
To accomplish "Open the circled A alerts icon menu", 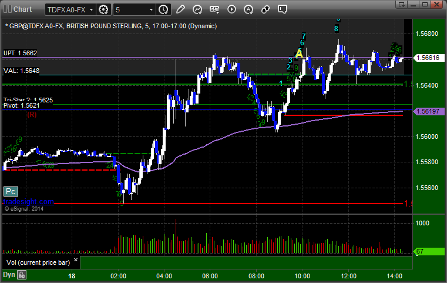I will [x=248, y=9].
